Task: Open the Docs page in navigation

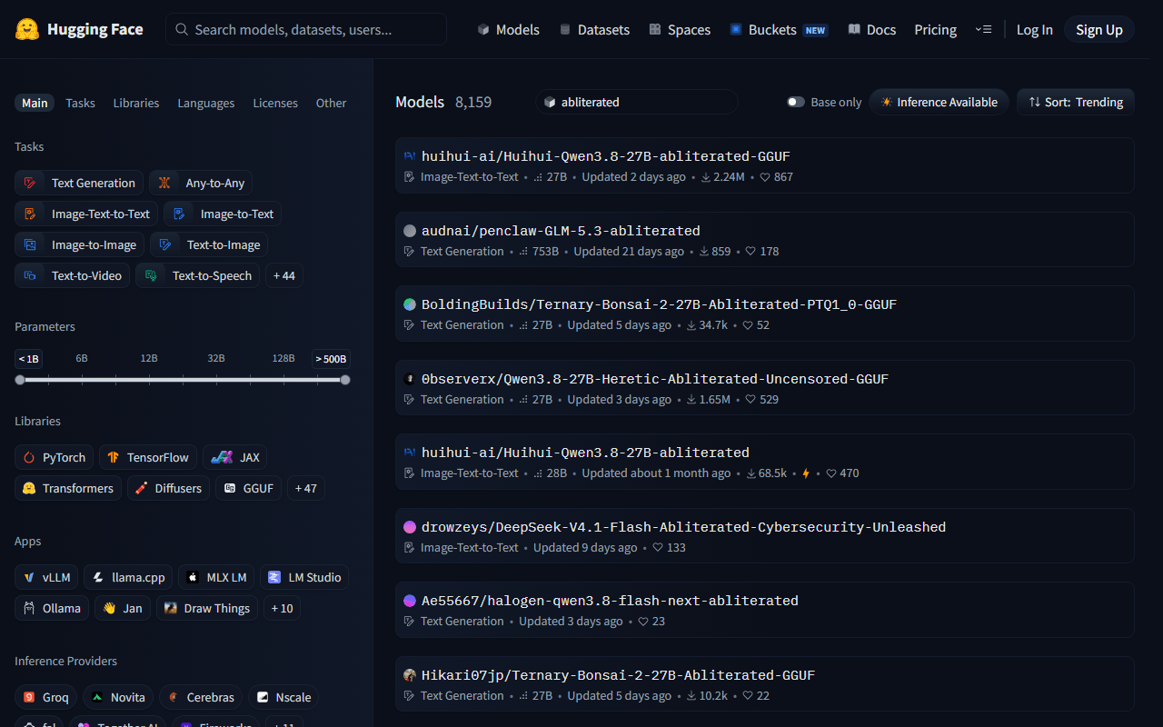Action: pos(872,30)
